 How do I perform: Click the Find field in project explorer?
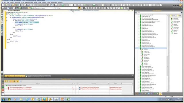[x=159, y=13]
